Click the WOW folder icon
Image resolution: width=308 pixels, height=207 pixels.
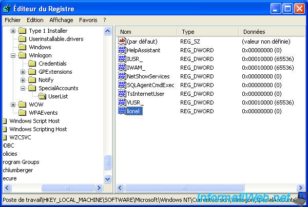pos(23,105)
